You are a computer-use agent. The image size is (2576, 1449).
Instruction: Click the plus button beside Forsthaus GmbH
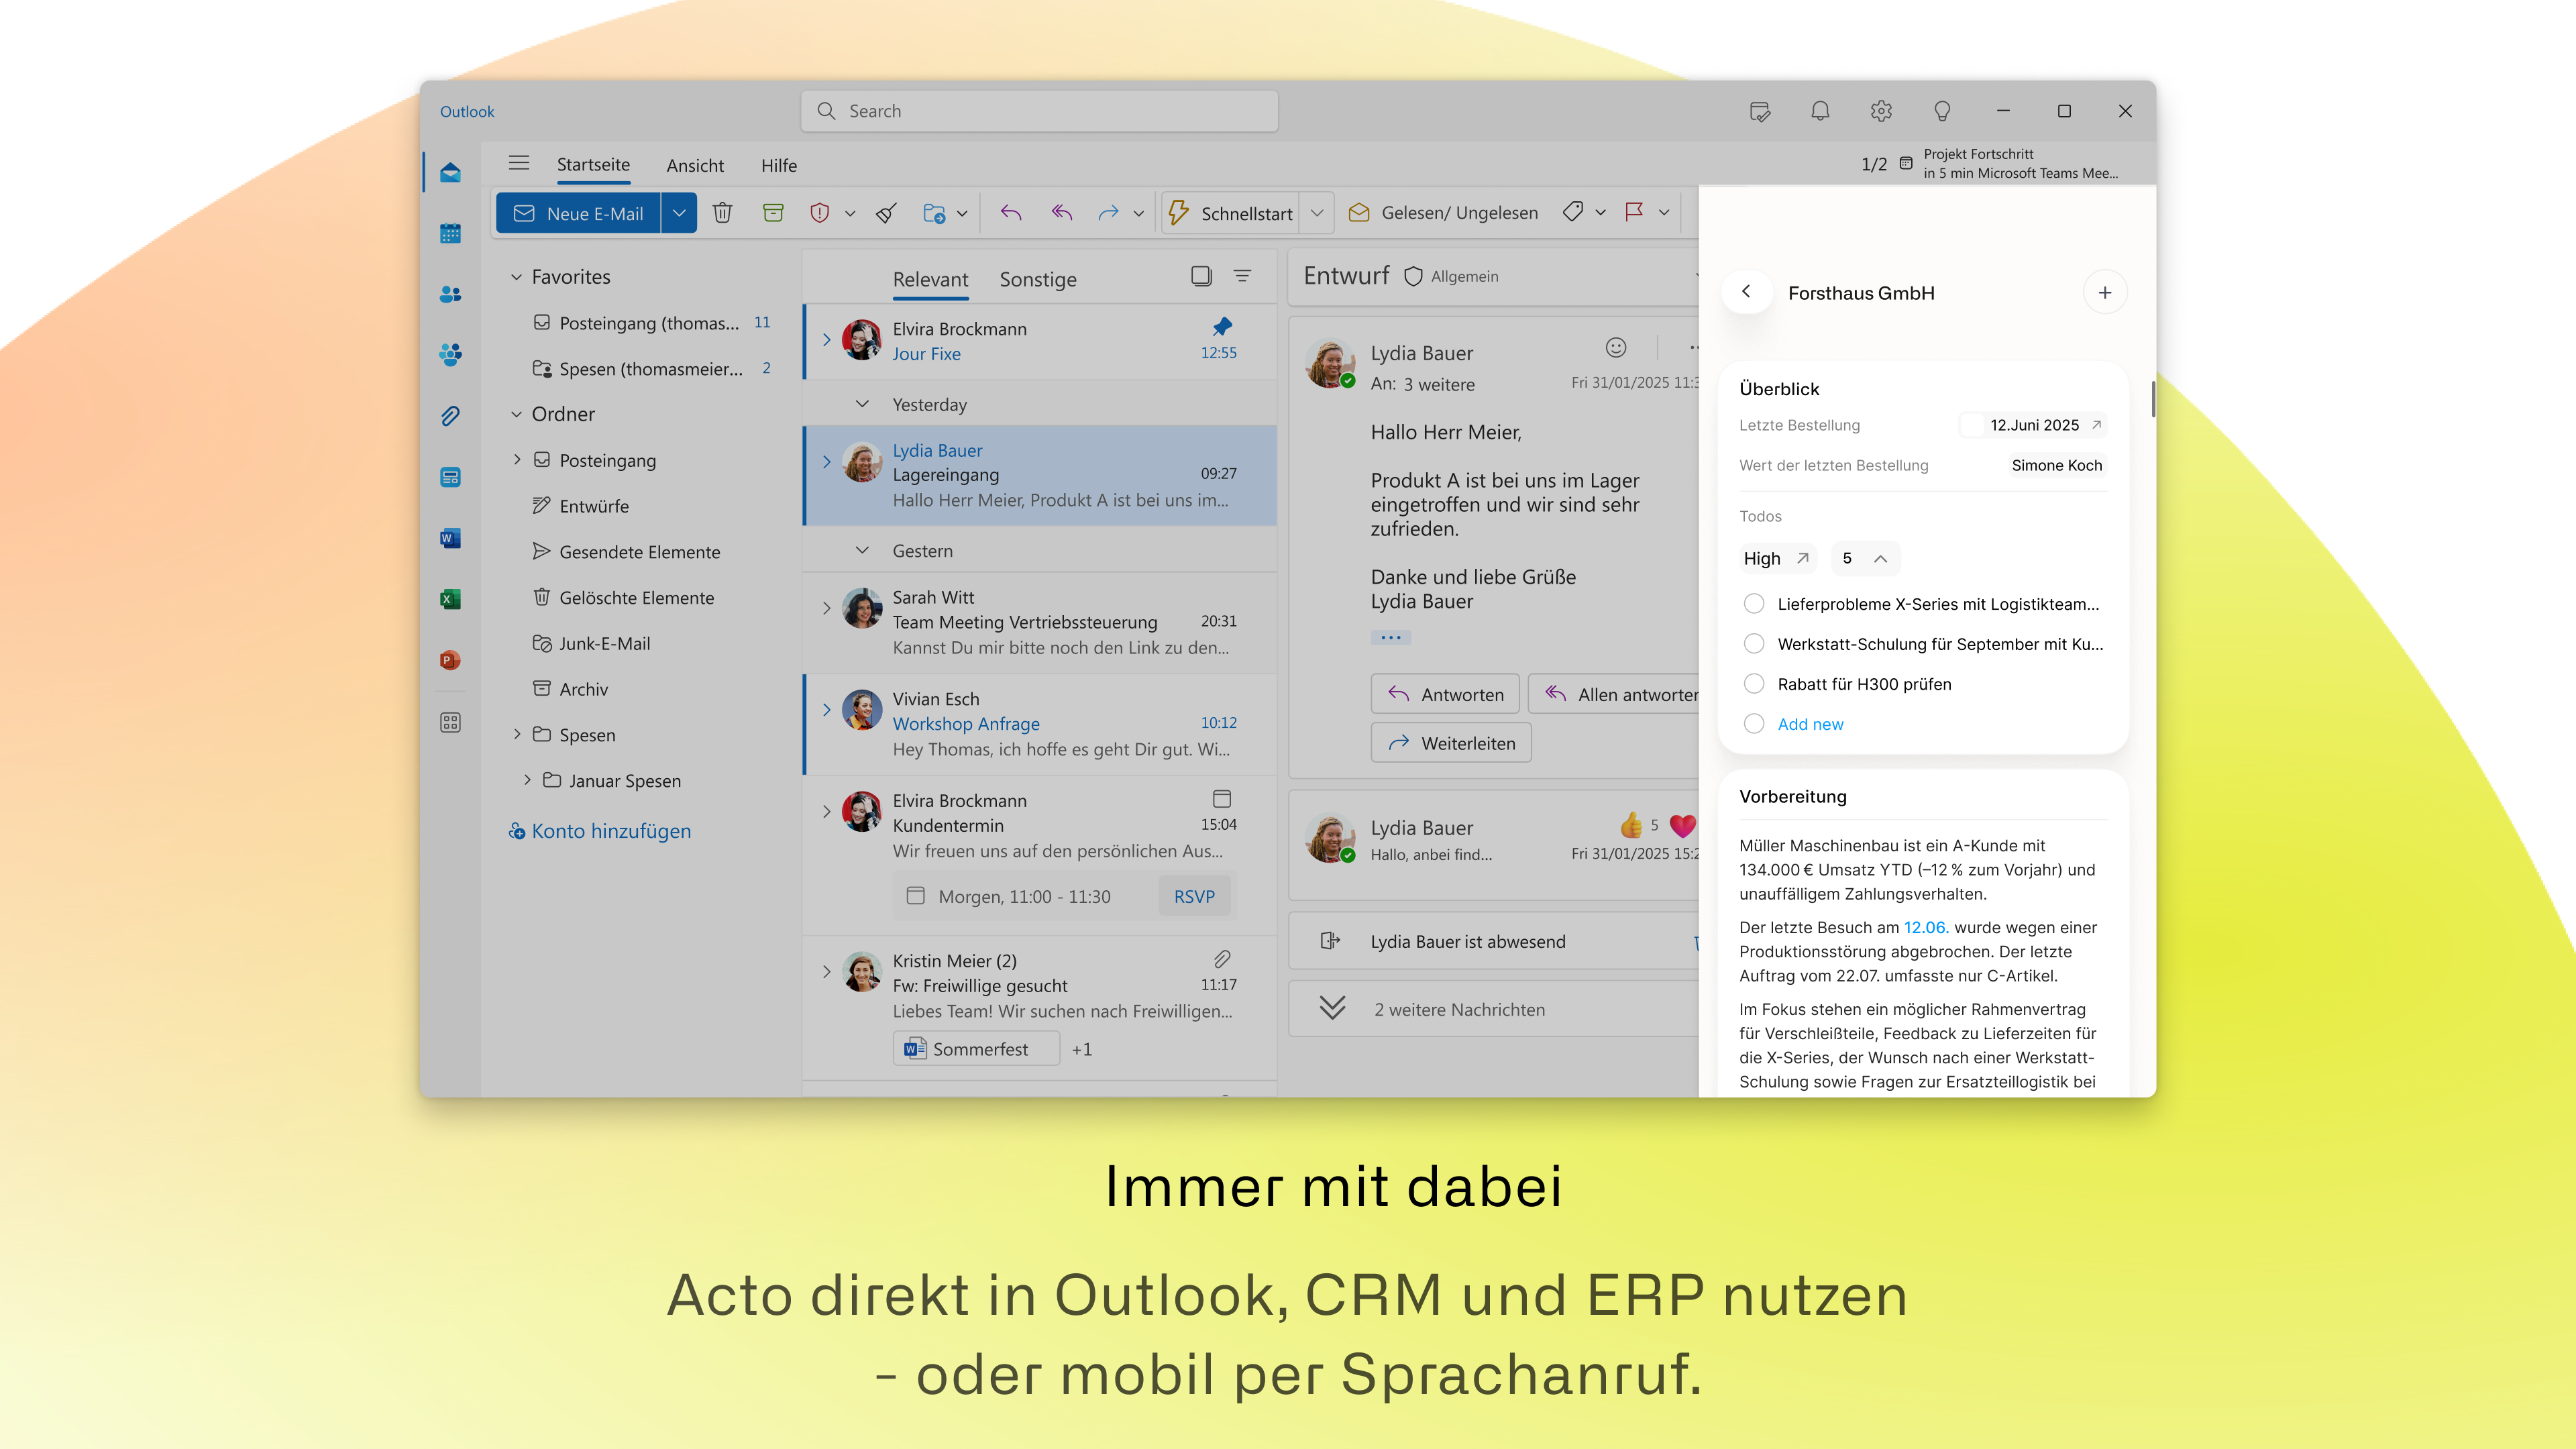point(2104,293)
